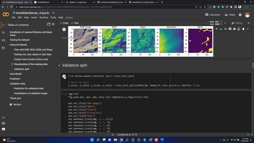The height and width of the screenshot is (143, 254).
Task: Close the Table of contents panel
Action: coord(53,24)
